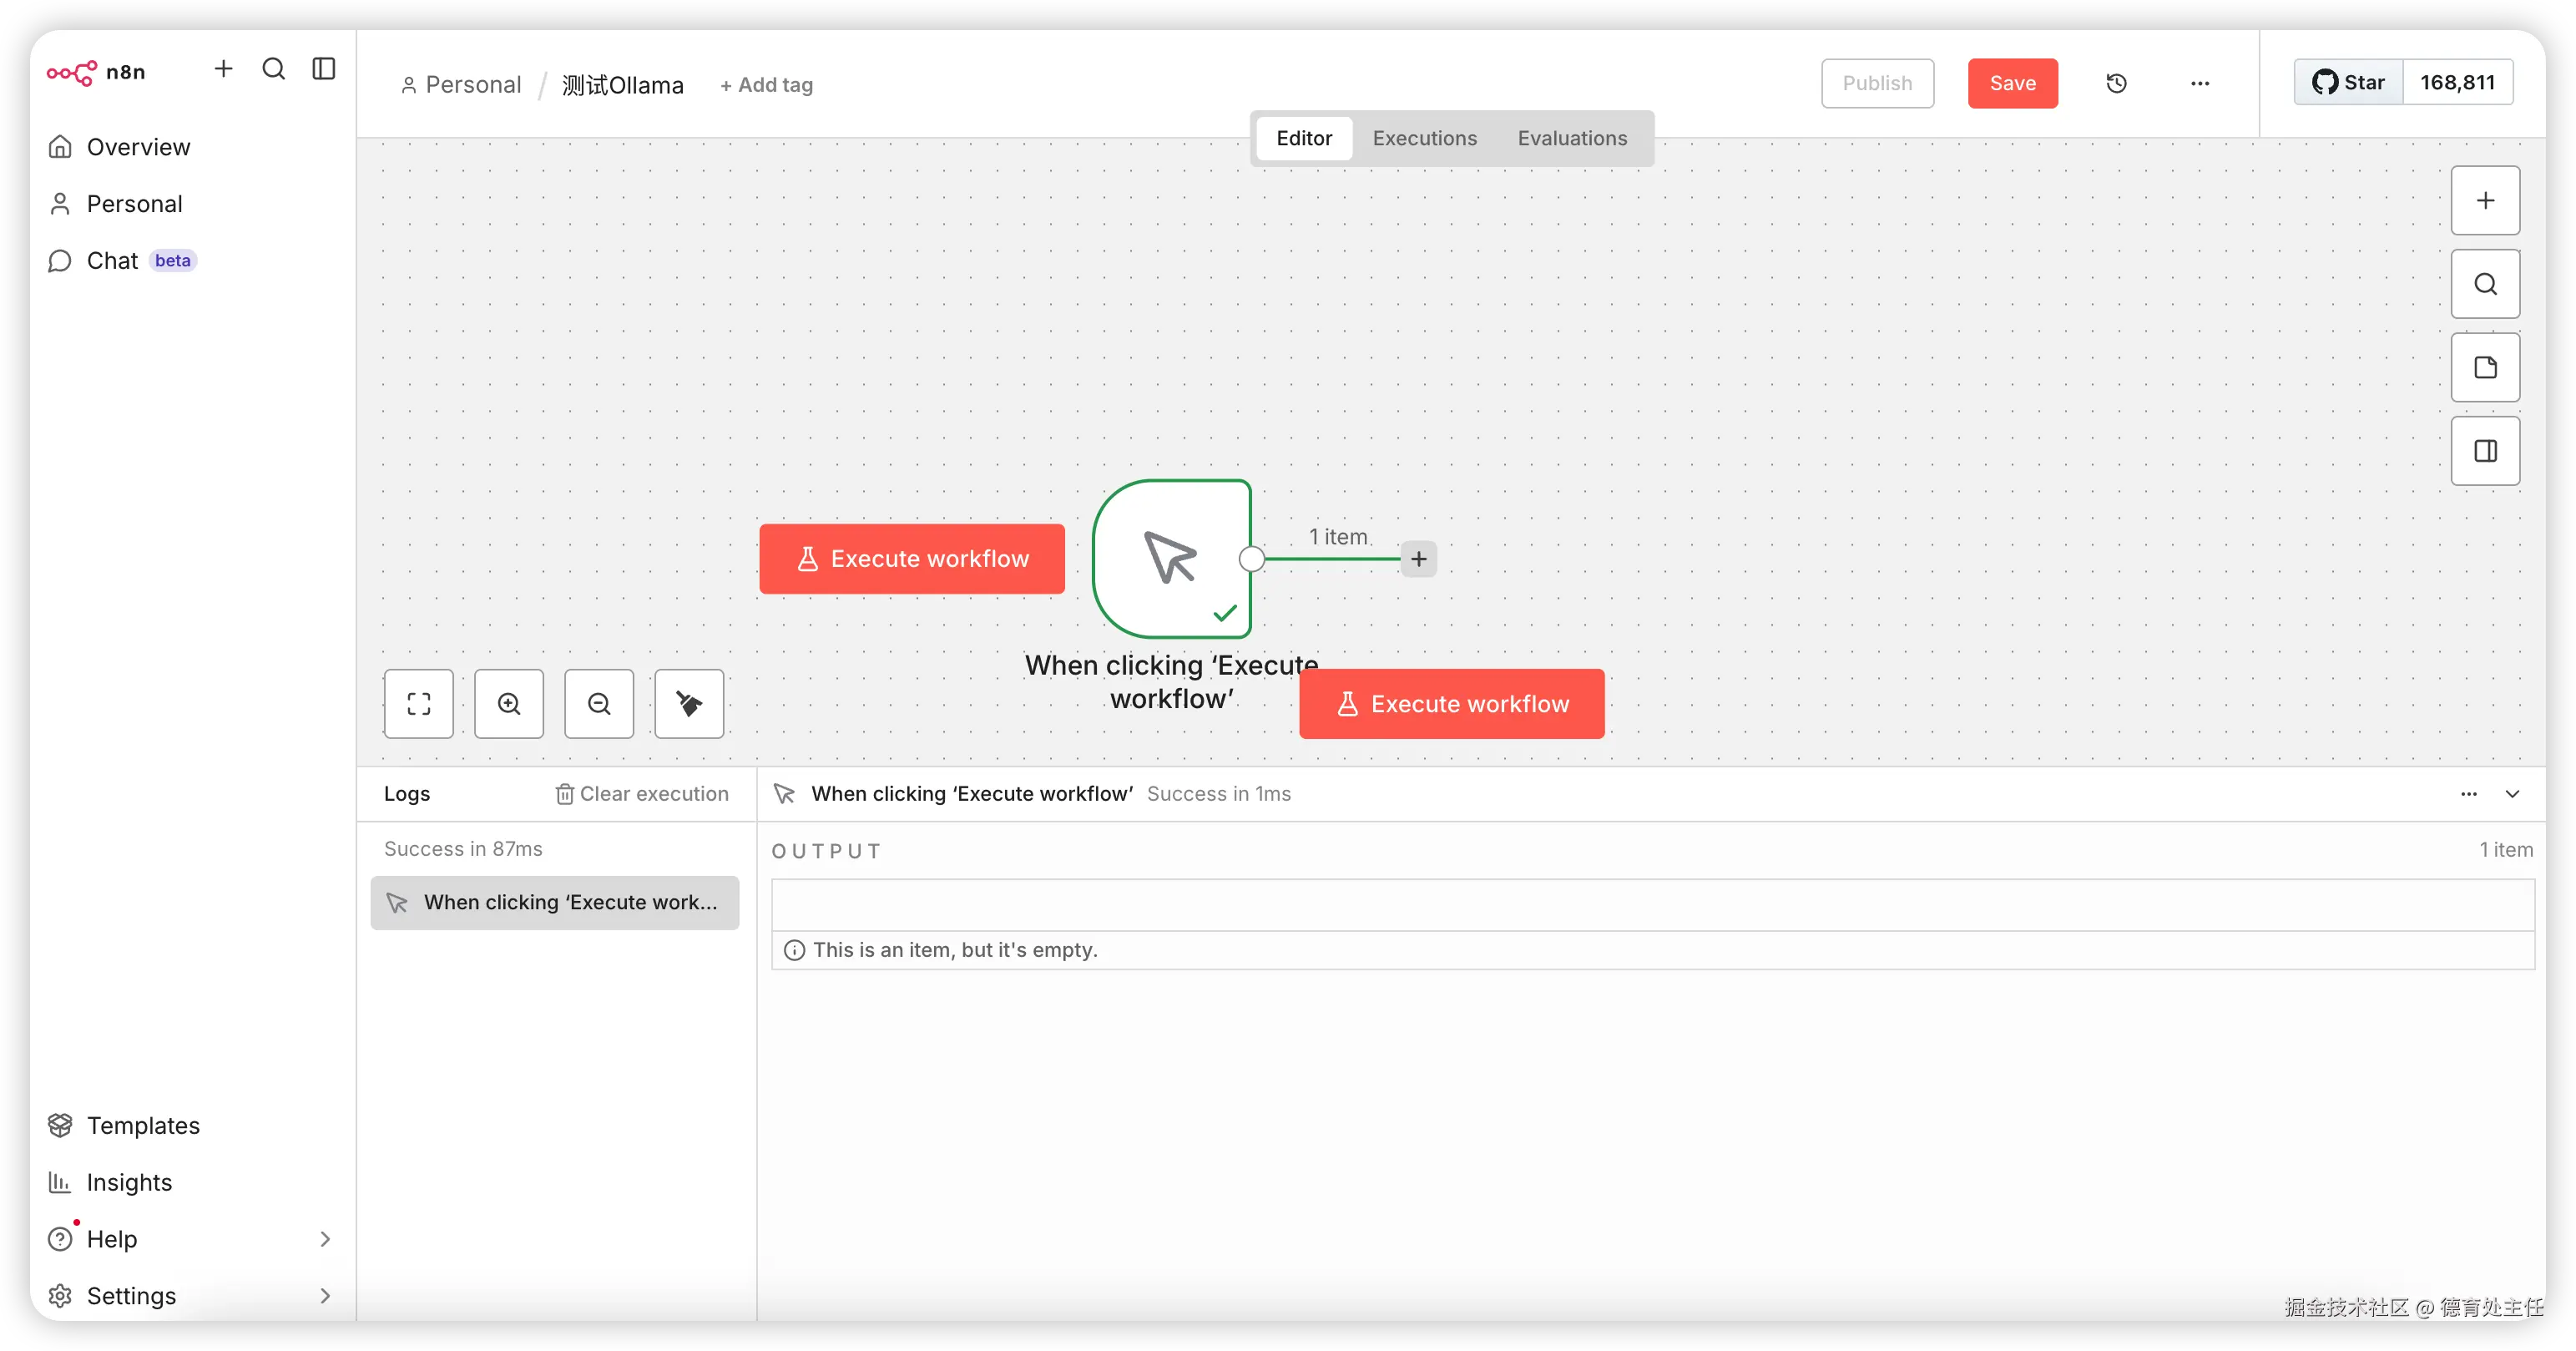Switch to the Evaluations tab
The image size is (2576, 1351).
point(1572,138)
